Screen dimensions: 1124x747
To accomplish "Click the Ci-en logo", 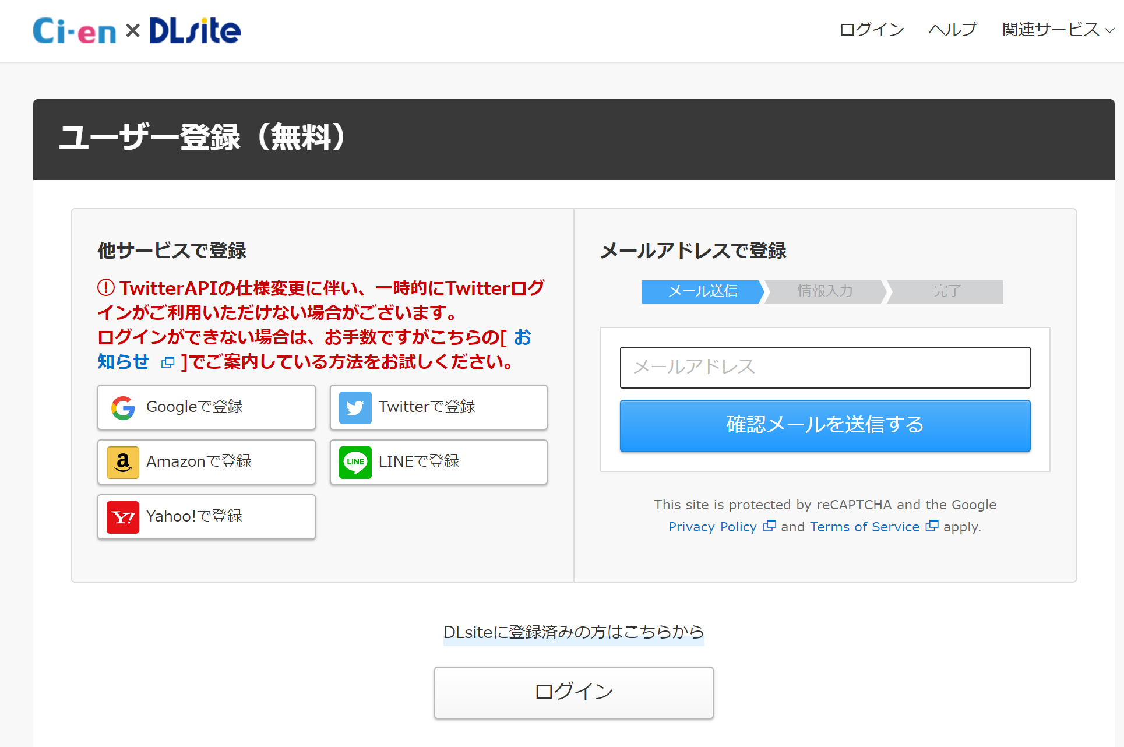I will [75, 31].
